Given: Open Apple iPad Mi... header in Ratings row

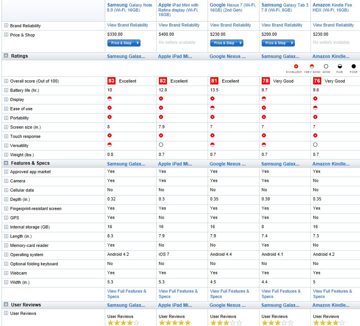Looking at the screenshot, I should 175,56.
